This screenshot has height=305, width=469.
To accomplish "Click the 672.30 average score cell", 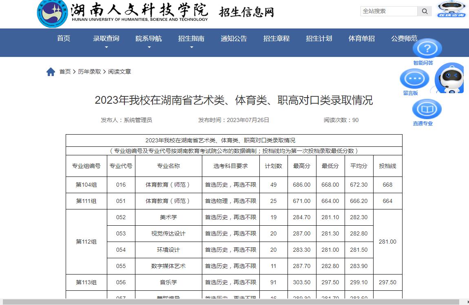I will (358, 185).
